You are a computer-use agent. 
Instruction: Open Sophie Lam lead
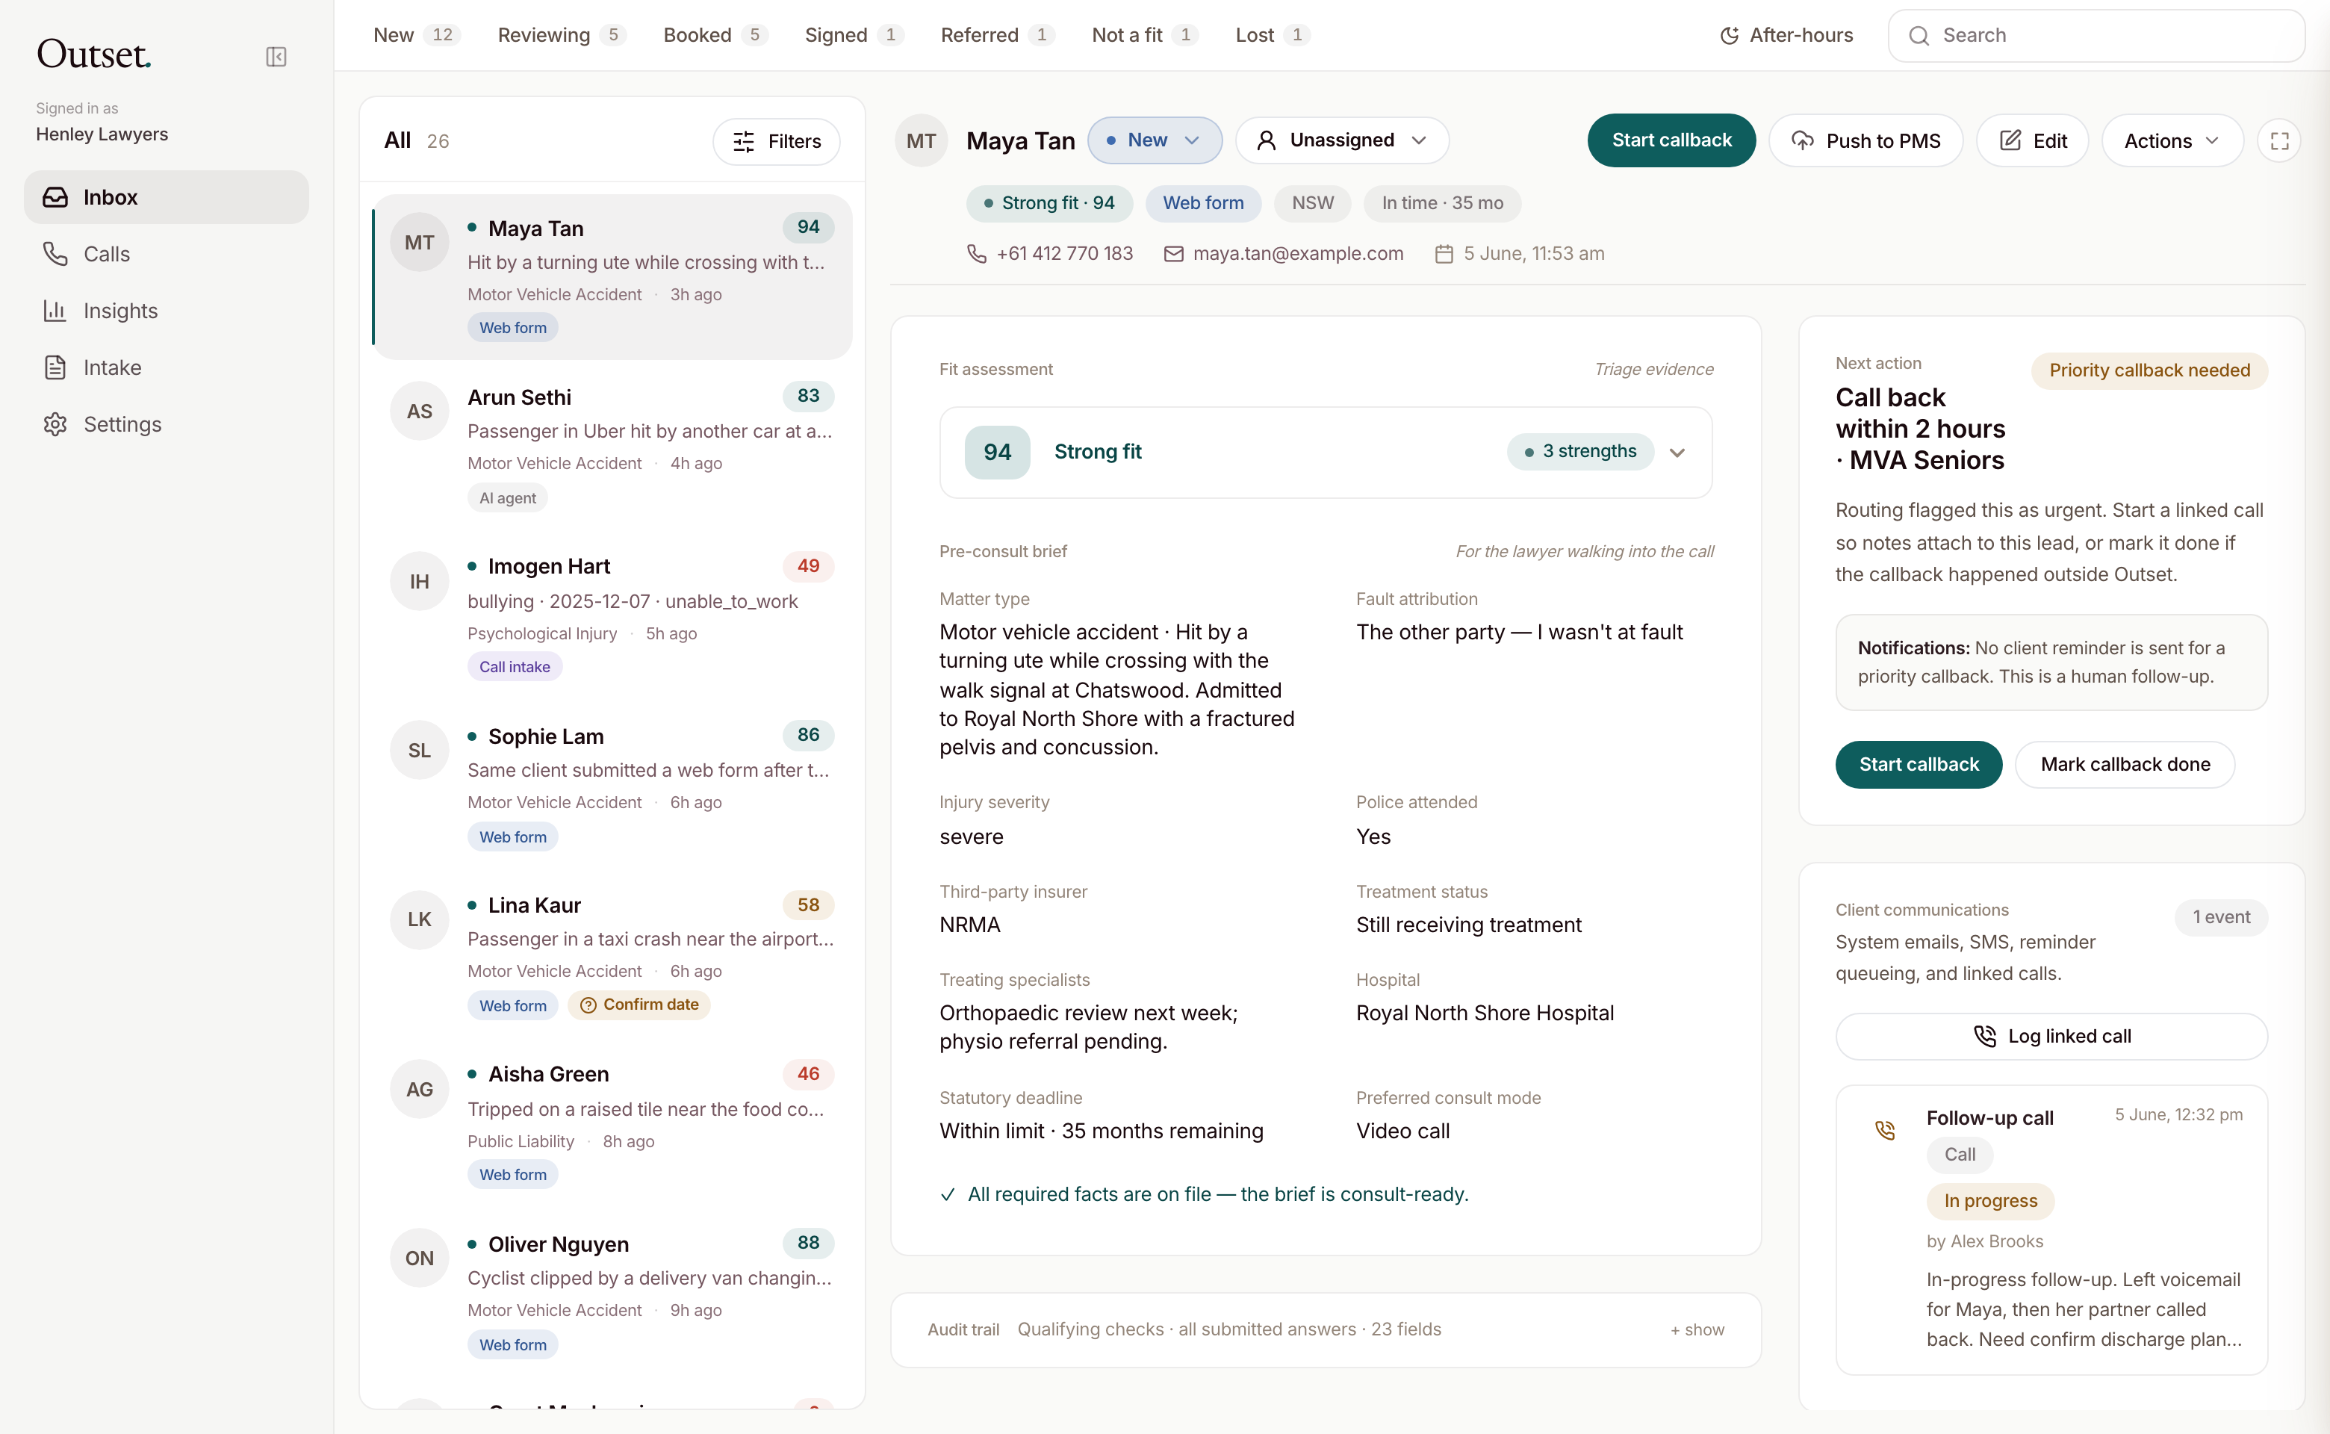point(612,784)
